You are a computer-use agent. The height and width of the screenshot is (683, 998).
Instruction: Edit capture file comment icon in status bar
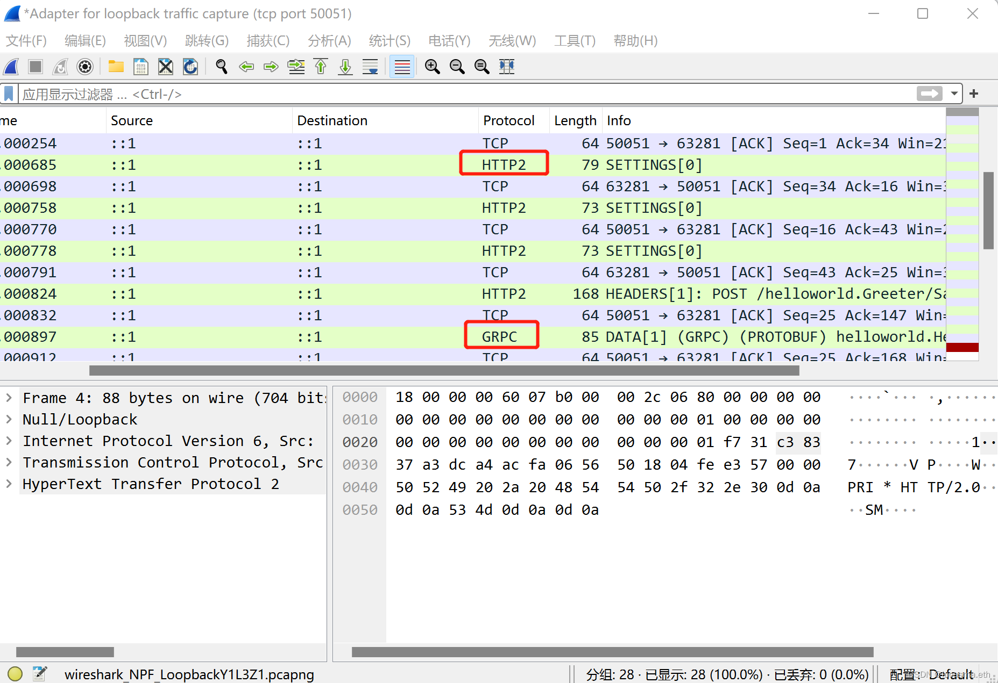click(x=40, y=673)
